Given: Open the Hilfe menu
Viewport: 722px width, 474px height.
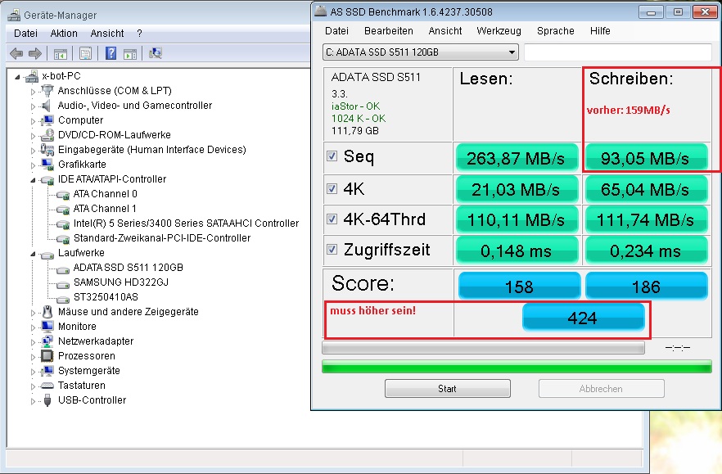Looking at the screenshot, I should coord(600,31).
